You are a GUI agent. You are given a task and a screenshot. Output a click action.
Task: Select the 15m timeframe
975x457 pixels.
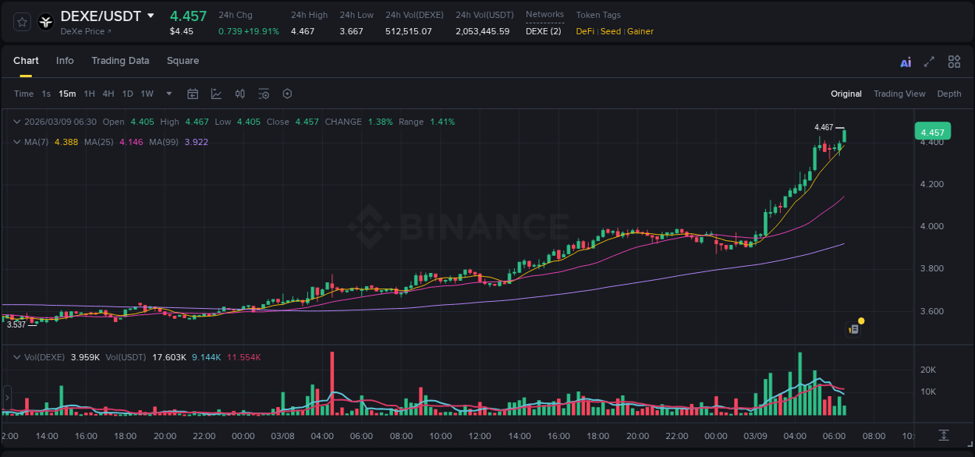coord(67,94)
